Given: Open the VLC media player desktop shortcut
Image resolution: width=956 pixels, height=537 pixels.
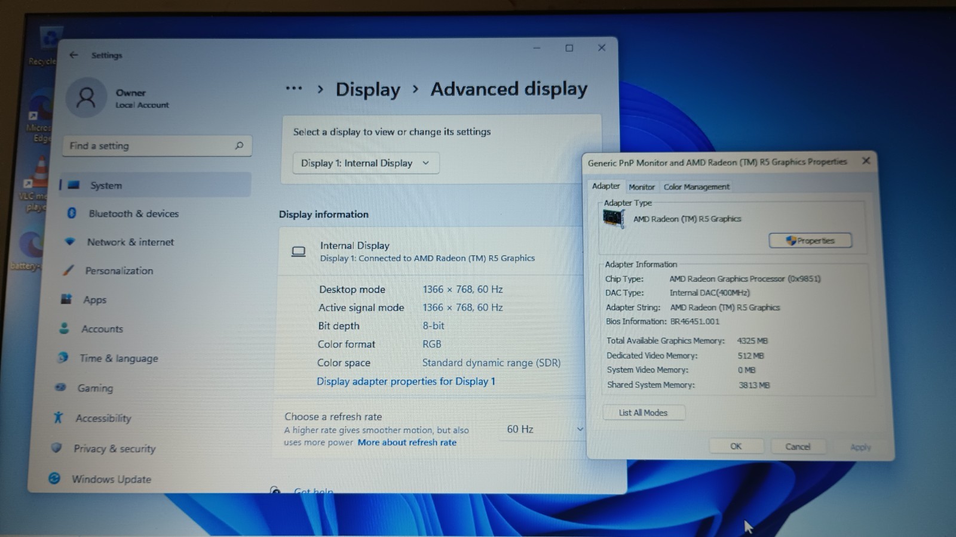Looking at the screenshot, I should (x=37, y=184).
